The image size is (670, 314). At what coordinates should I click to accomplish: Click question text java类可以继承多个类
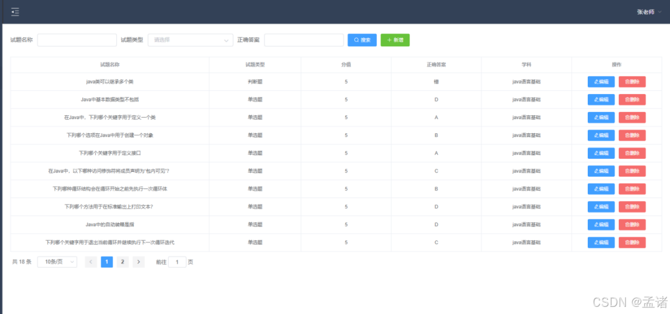pos(110,82)
